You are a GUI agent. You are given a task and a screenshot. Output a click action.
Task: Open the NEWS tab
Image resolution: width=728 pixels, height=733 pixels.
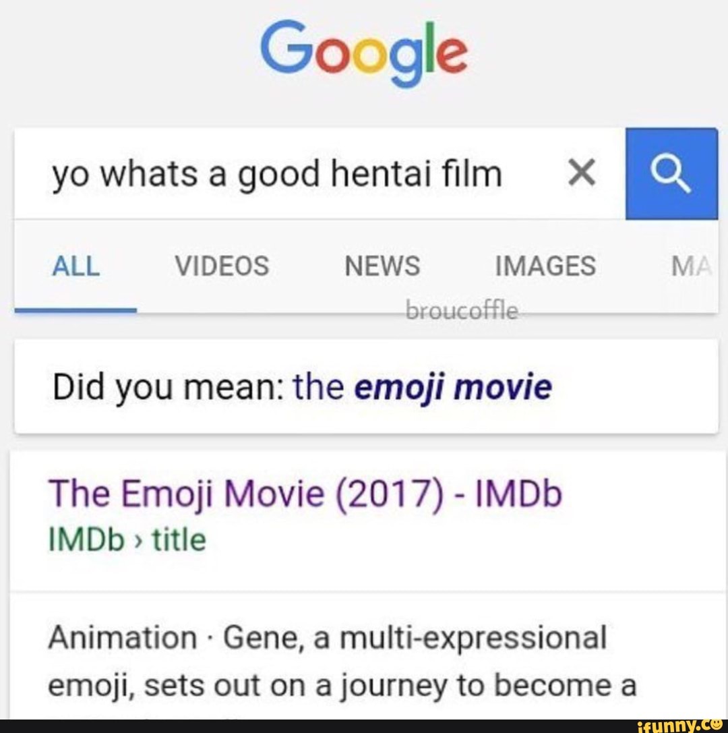click(x=382, y=266)
